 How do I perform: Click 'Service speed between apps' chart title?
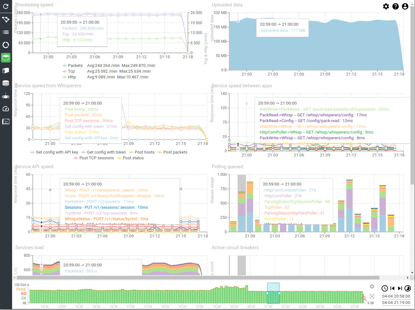(x=242, y=86)
